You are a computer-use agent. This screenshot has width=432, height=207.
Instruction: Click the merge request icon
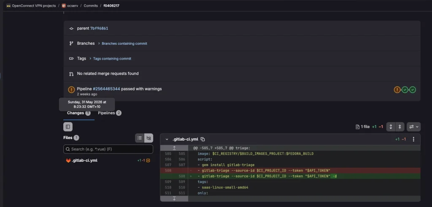pyautogui.click(x=71, y=74)
